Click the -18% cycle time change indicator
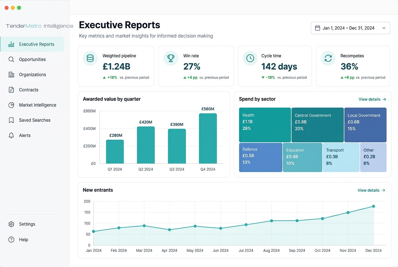 pos(268,77)
